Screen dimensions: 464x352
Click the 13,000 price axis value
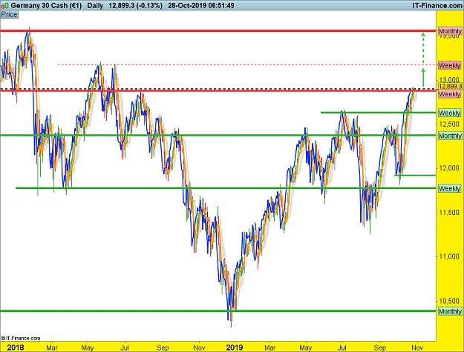pyautogui.click(x=449, y=80)
